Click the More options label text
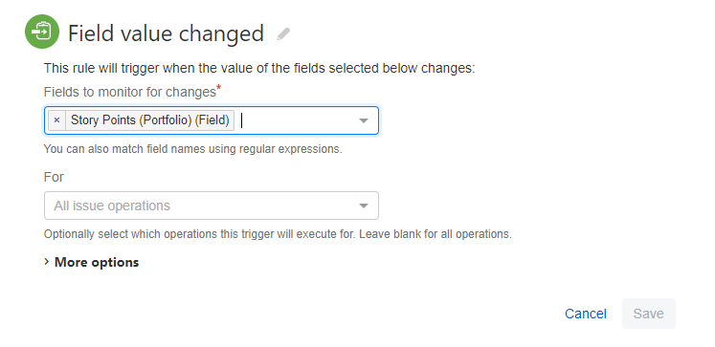 [97, 262]
